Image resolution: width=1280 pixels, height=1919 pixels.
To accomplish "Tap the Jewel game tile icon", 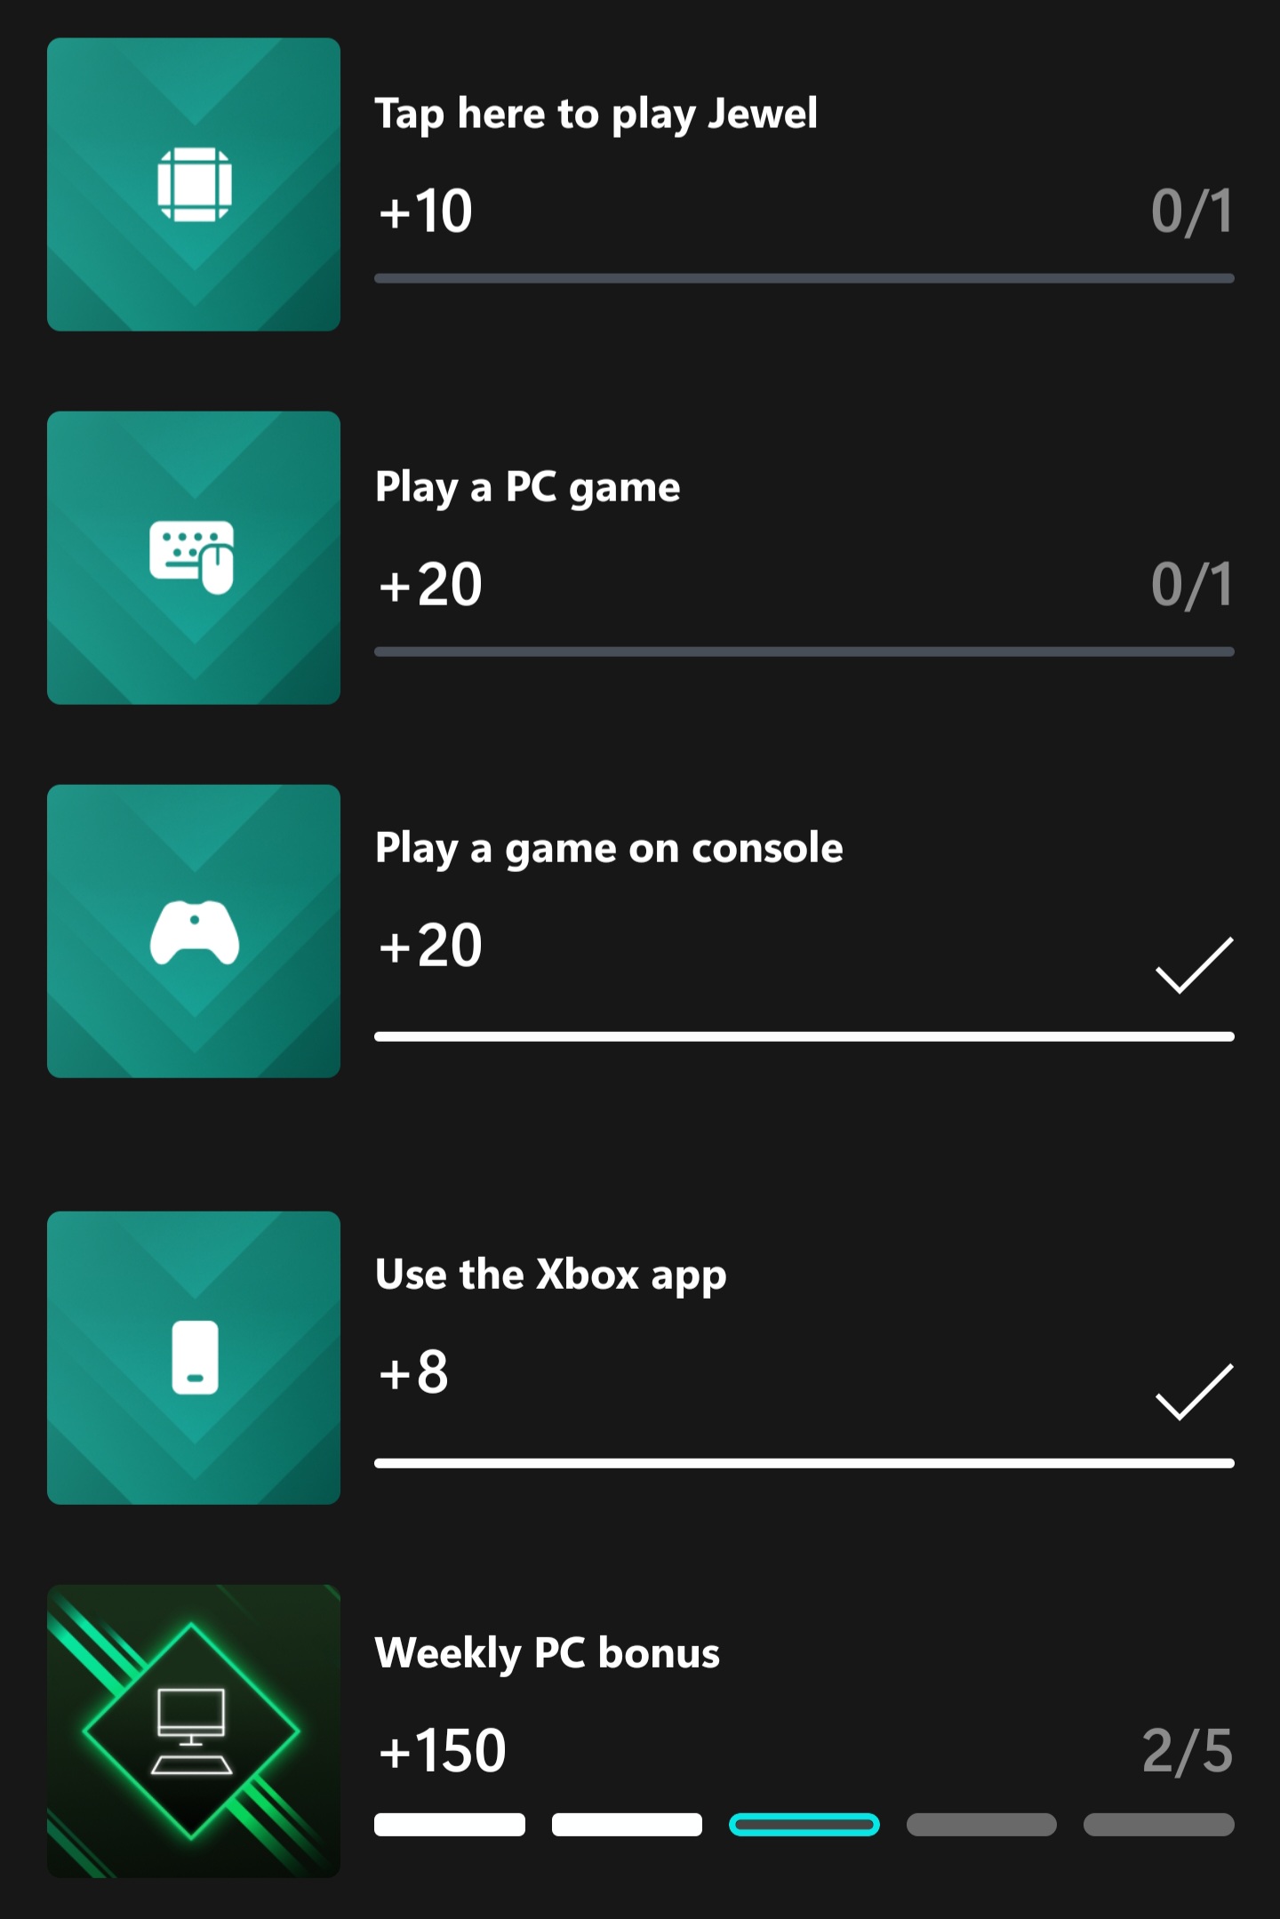I will (194, 184).
